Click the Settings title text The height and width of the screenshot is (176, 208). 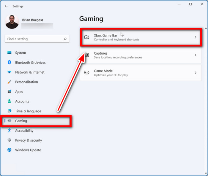point(18,6)
